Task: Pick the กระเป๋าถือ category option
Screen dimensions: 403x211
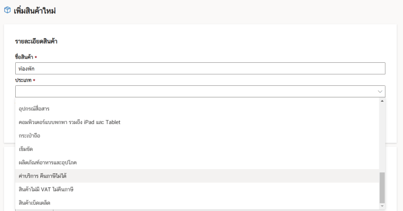Action: (x=29, y=136)
